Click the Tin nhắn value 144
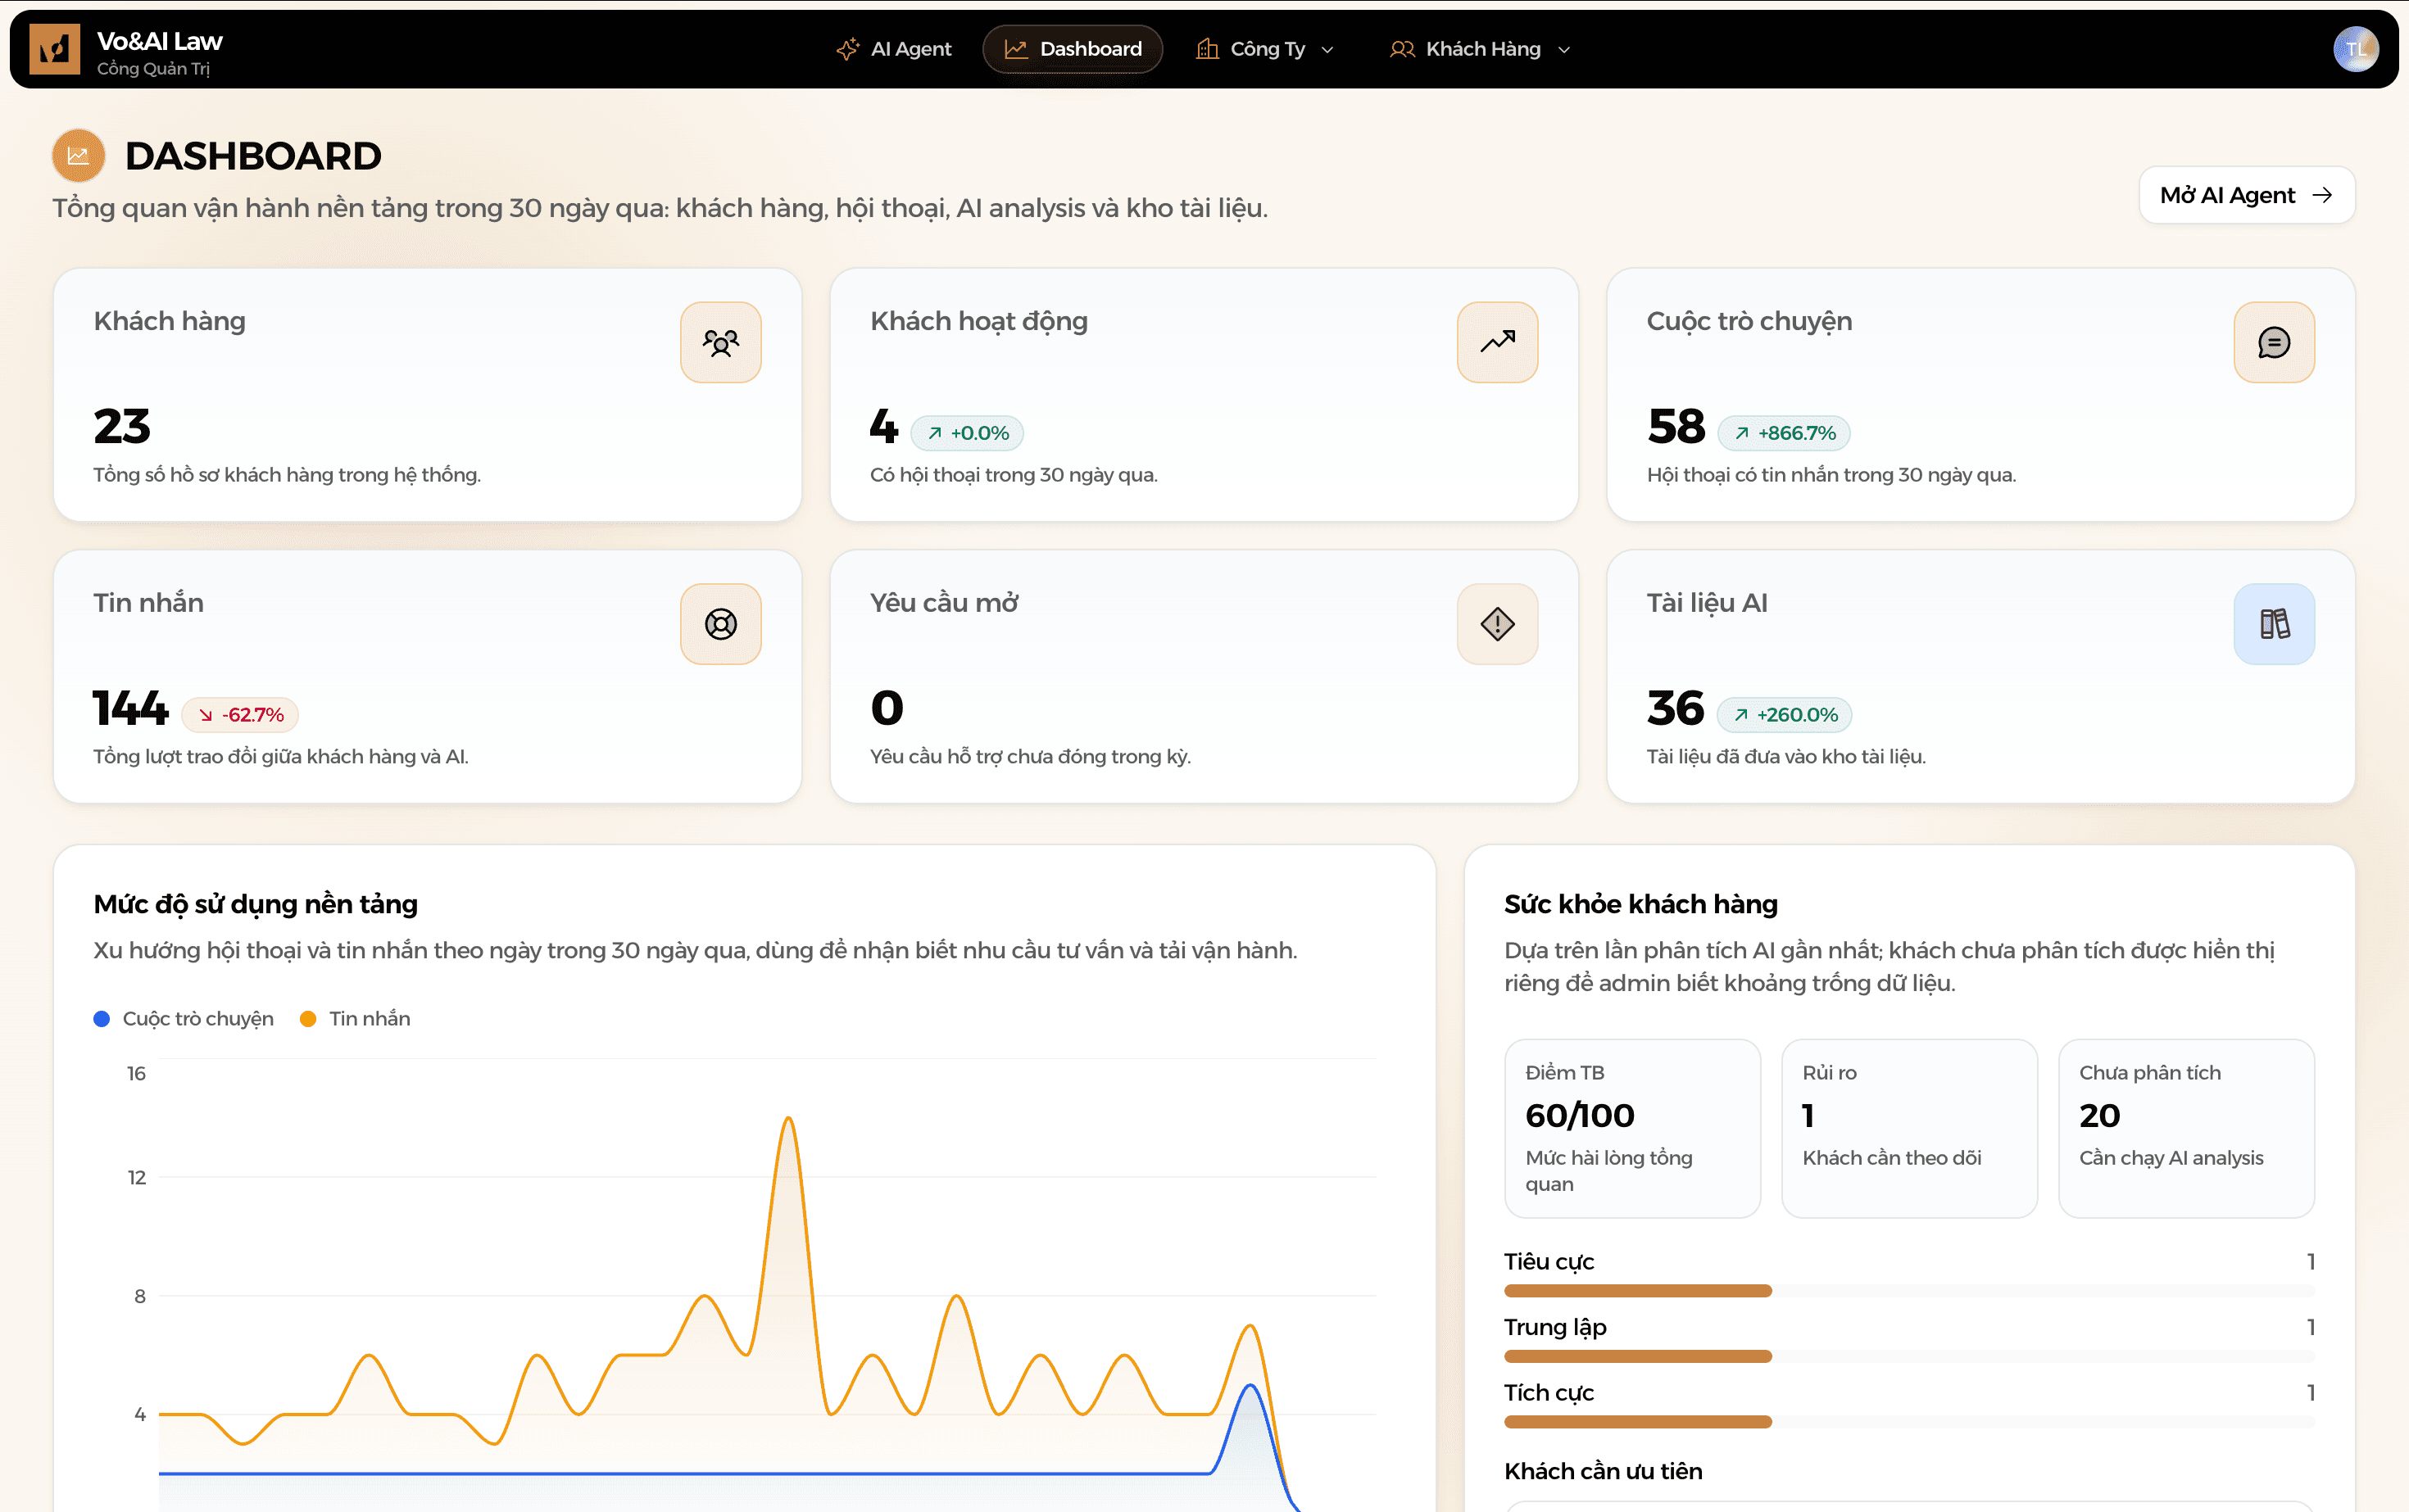Screen dimensions: 2409x1512 pos(131,709)
